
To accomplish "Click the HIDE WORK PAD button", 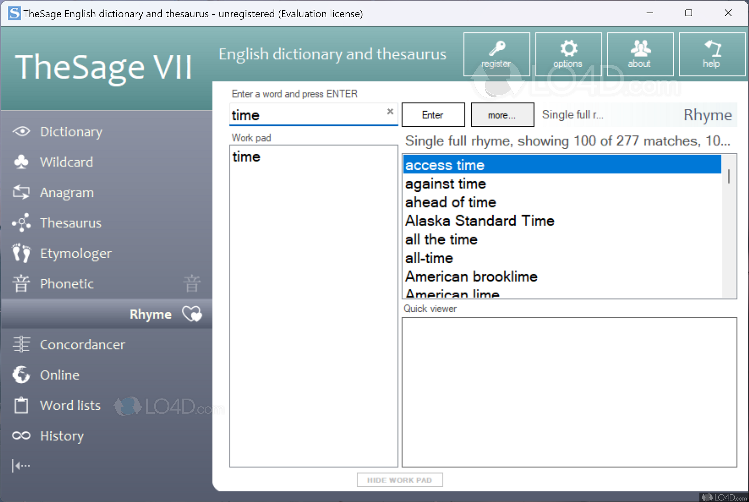I will pos(400,480).
